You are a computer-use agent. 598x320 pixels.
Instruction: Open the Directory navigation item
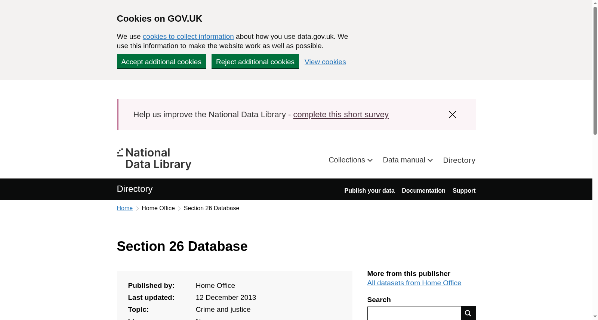[x=459, y=160]
